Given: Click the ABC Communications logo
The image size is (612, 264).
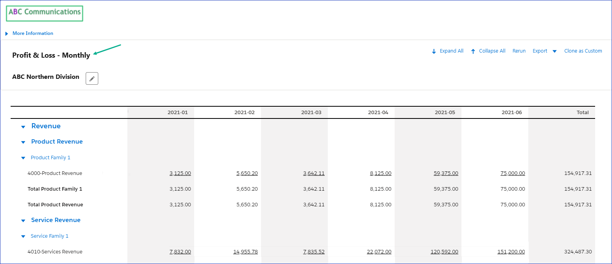Looking at the screenshot, I should (44, 13).
